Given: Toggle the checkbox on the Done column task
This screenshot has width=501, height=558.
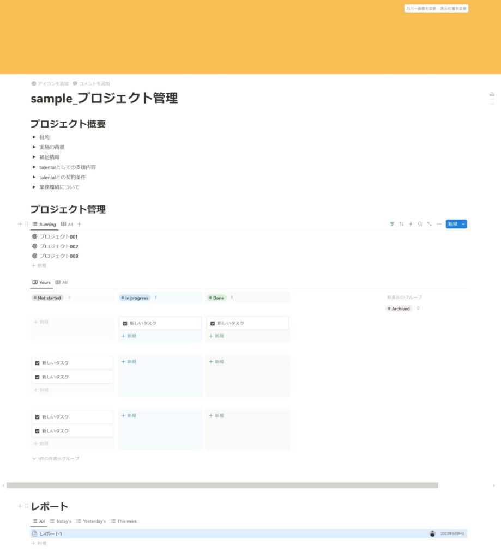Looking at the screenshot, I should click(x=213, y=323).
